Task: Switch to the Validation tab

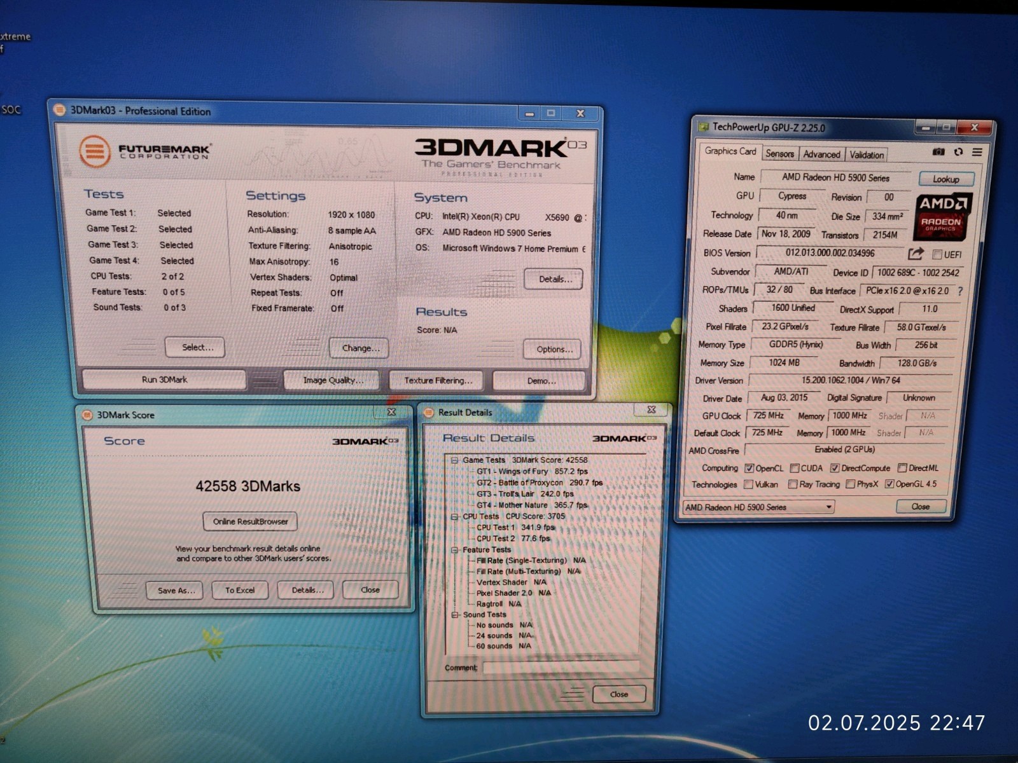Action: pos(867,155)
